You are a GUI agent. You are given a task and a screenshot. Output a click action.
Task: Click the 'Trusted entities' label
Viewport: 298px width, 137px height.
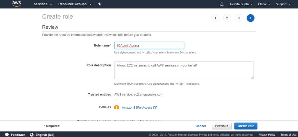(100, 95)
